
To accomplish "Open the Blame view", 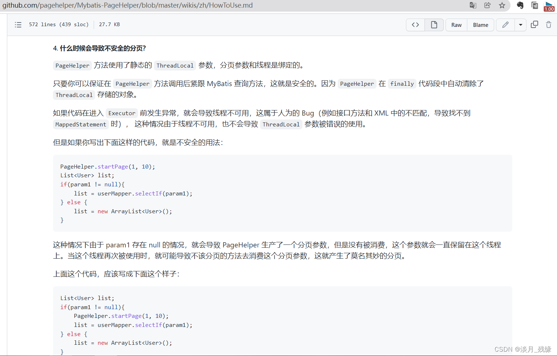I will tap(480, 25).
